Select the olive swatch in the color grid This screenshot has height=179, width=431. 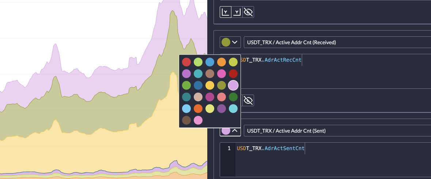[x=222, y=85]
